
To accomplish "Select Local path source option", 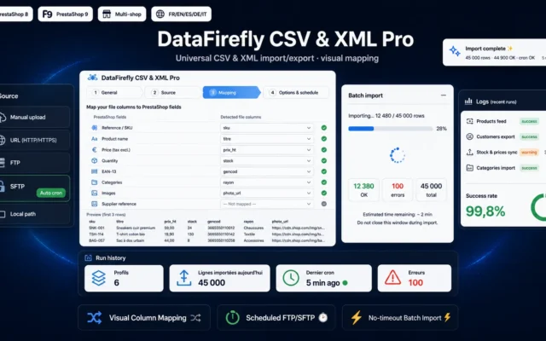I will coord(34,214).
